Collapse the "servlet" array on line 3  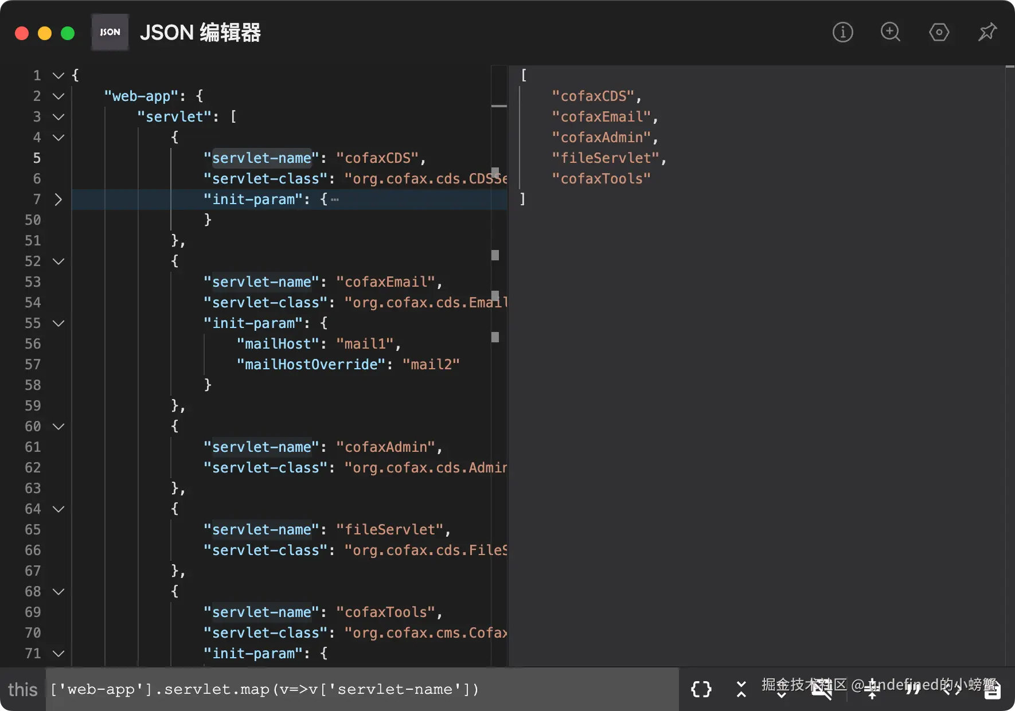point(58,116)
